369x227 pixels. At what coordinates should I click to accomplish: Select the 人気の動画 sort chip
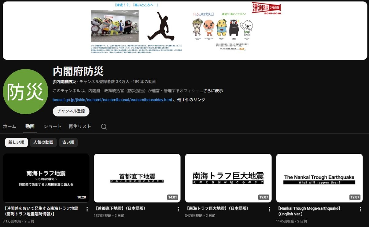(43, 142)
